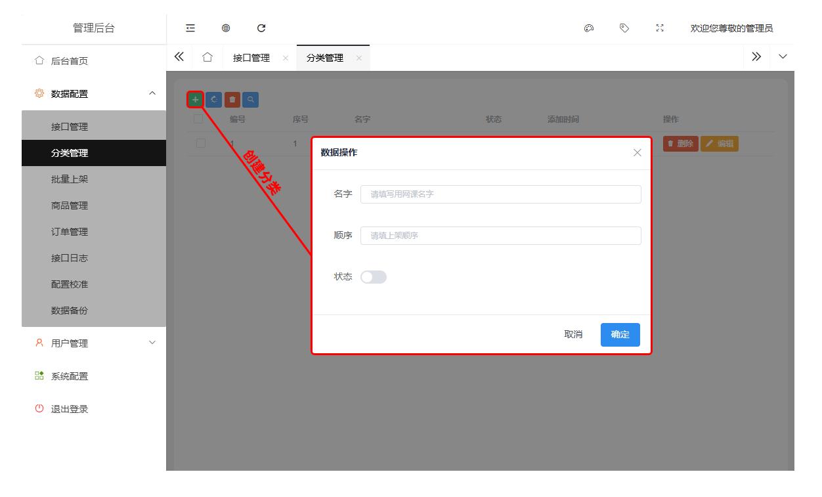Click the 序号 column header
This screenshot has height=497, width=822.
coord(301,119)
